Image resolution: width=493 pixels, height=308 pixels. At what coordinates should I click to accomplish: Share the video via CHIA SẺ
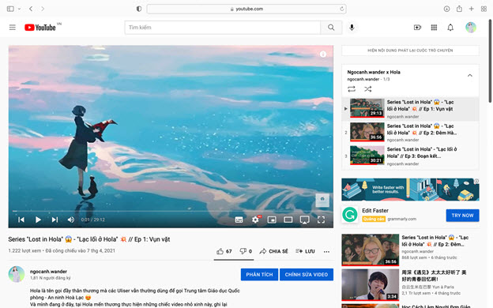point(273,251)
